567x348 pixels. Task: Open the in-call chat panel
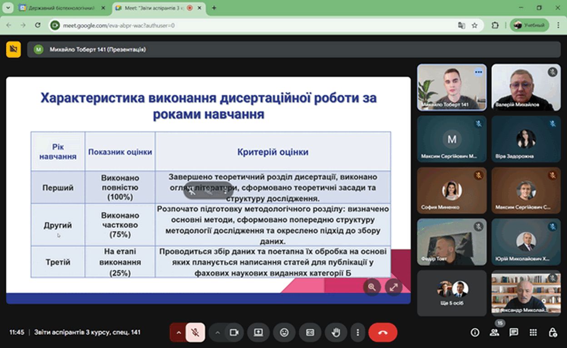(x=514, y=333)
